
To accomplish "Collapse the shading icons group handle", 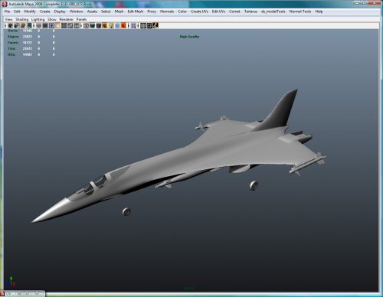I will [81, 25].
